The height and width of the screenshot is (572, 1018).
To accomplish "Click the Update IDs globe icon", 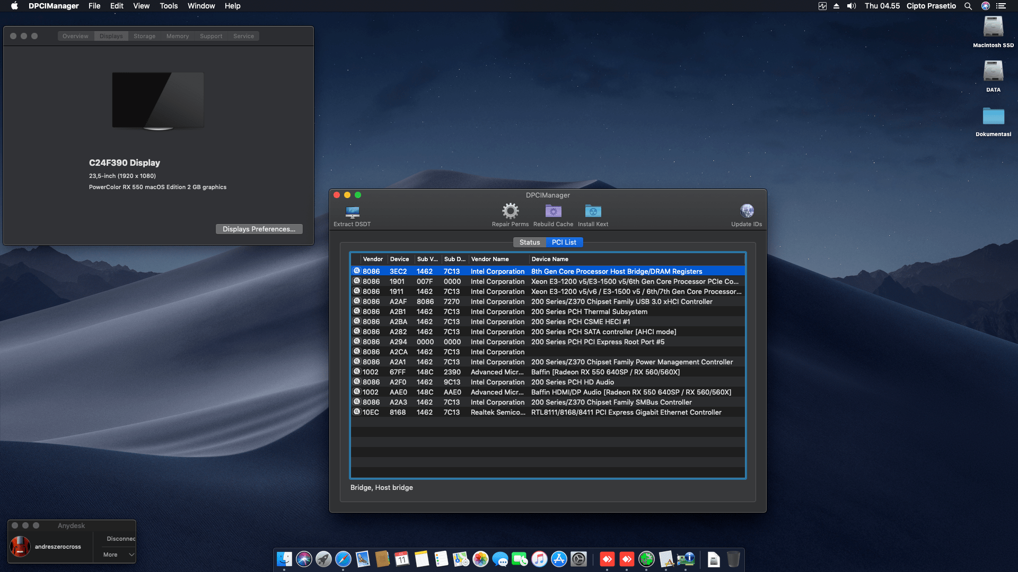I will click(x=747, y=210).
